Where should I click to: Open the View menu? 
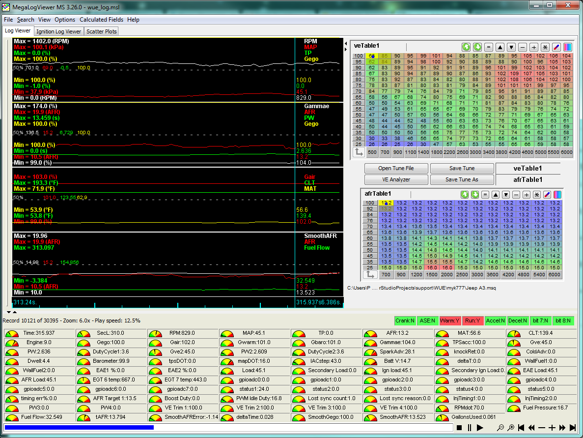point(44,20)
